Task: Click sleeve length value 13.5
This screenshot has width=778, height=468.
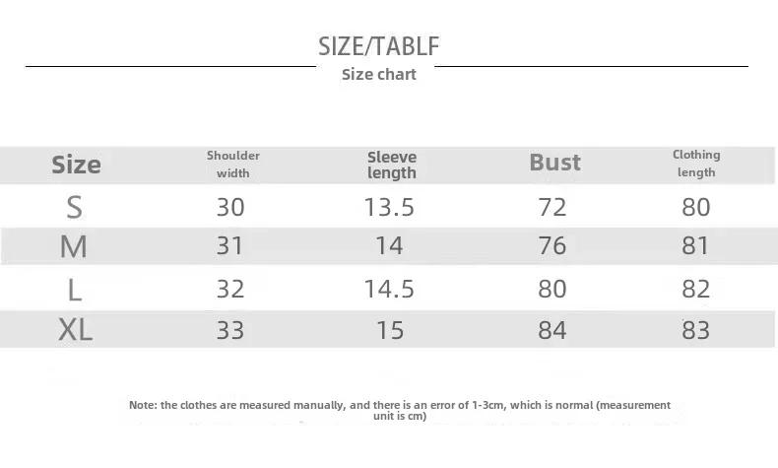Action: coord(389,207)
